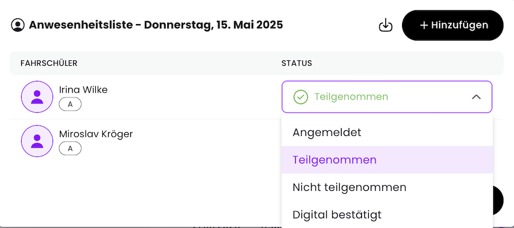Screen dimensions: 514x228
Task: Click the name Irina Wilke
Action: click(x=83, y=89)
